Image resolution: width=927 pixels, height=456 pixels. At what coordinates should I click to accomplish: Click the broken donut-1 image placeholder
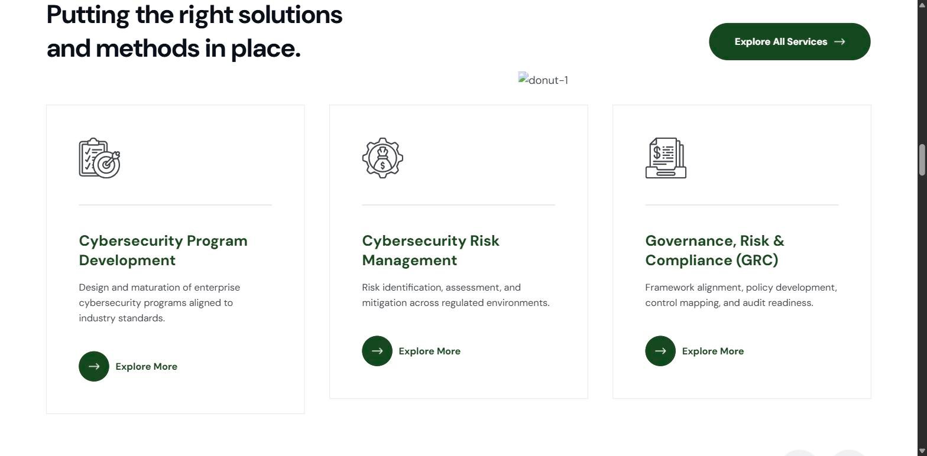543,80
